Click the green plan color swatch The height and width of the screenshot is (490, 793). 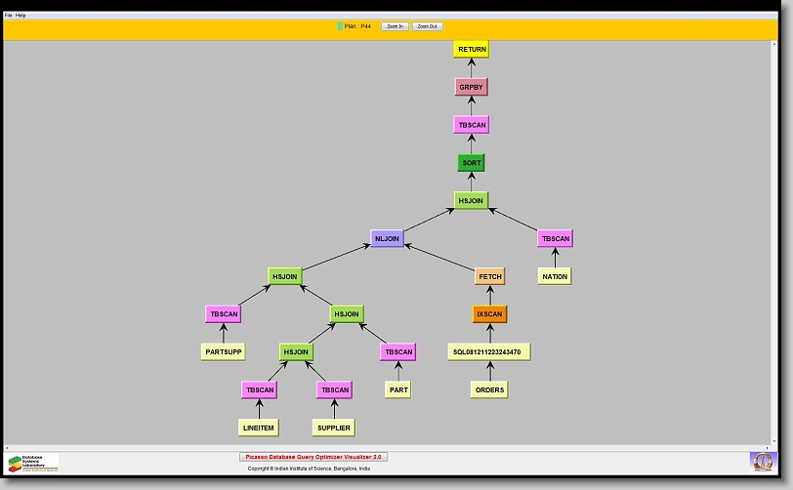340,26
